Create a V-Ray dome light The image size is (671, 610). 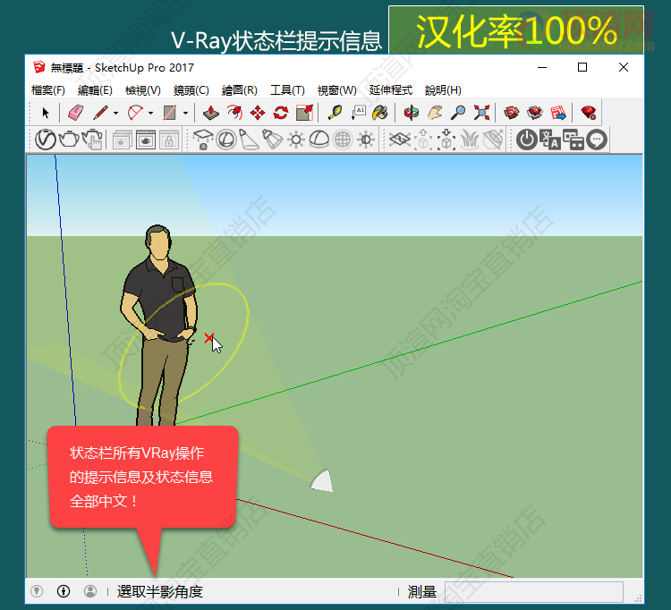(x=319, y=140)
